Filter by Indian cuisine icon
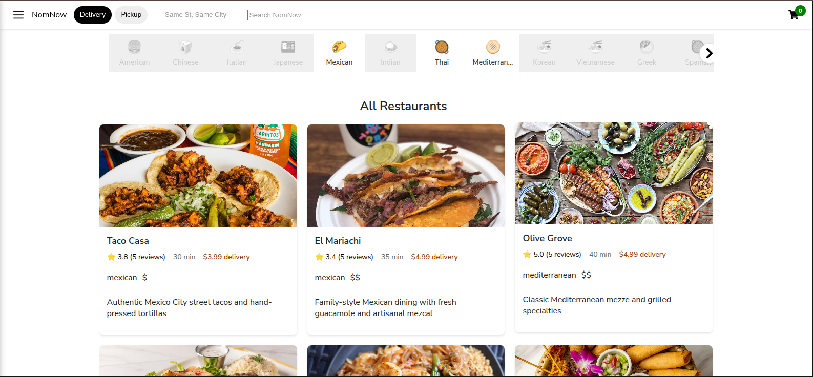Viewport: 813px width, 377px height. point(390,47)
